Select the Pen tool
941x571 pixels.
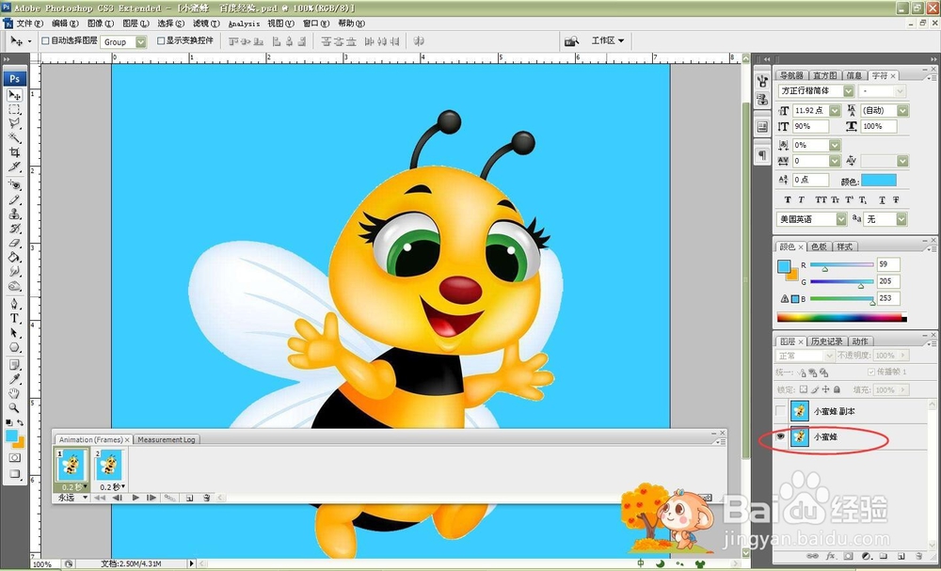point(14,304)
